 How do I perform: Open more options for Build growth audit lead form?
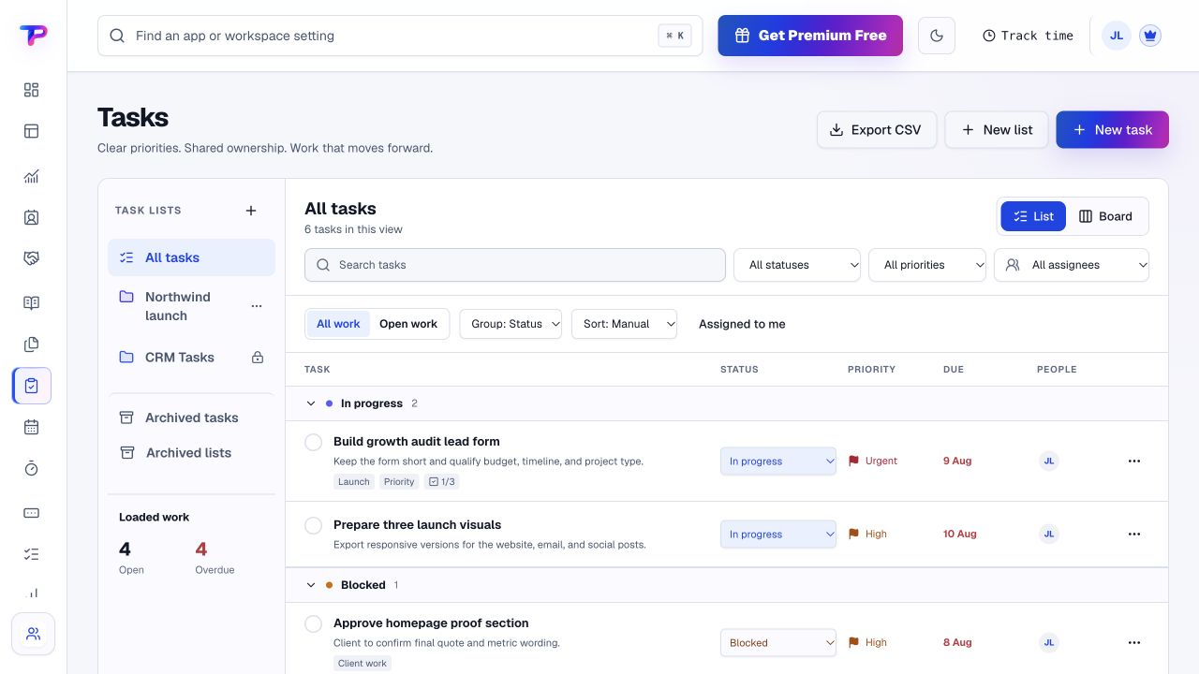pyautogui.click(x=1134, y=461)
